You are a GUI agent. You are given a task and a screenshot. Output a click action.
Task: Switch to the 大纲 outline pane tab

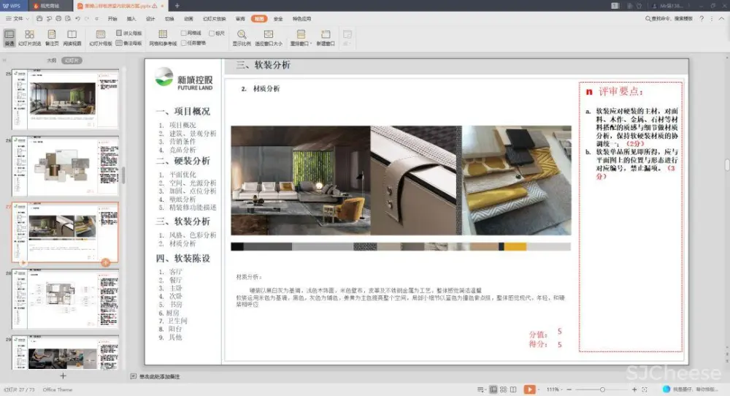pos(52,61)
